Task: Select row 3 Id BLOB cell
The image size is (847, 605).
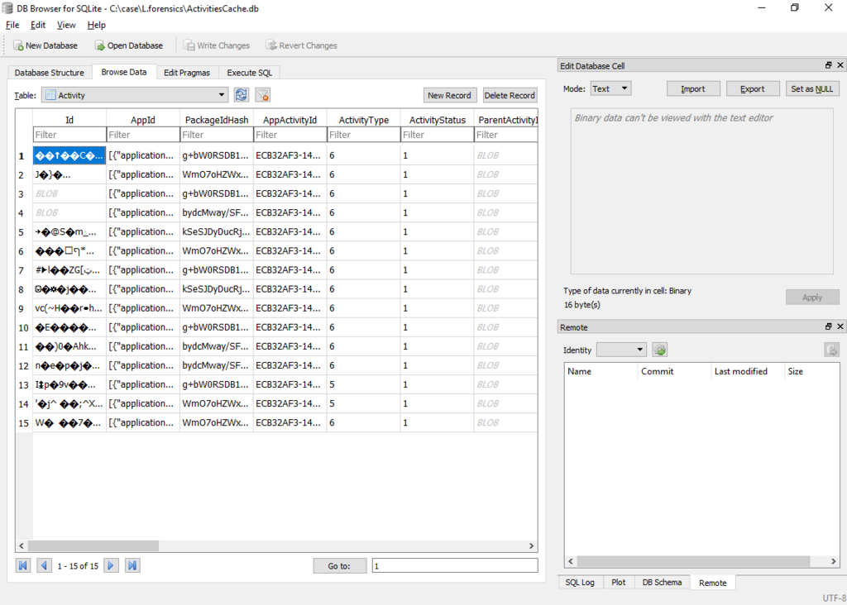Action: point(69,193)
